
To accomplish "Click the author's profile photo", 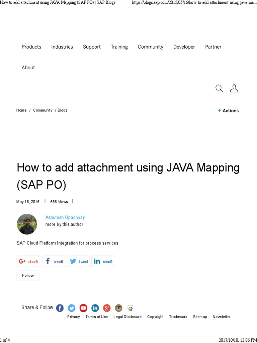I will point(27,224).
